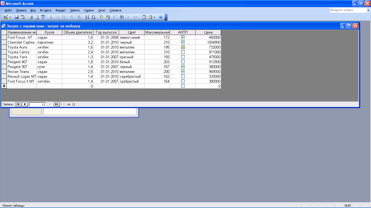Apply Filter by Selection icon
371x208 pixels.
point(102,17)
